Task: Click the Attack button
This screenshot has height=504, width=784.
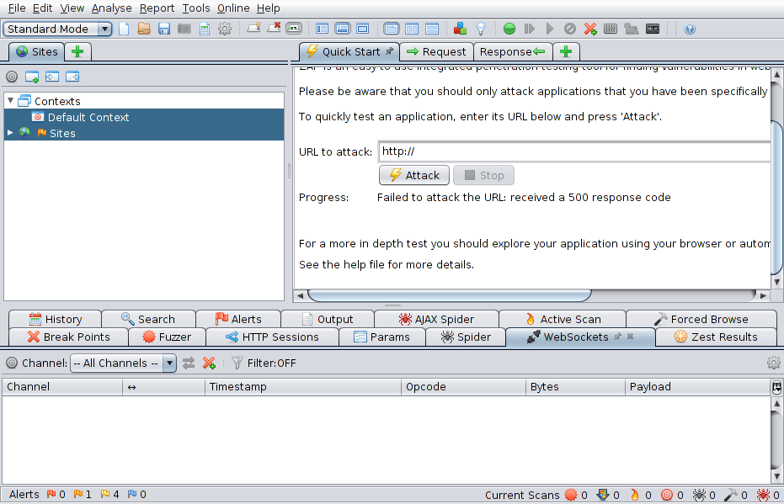Action: pos(413,175)
